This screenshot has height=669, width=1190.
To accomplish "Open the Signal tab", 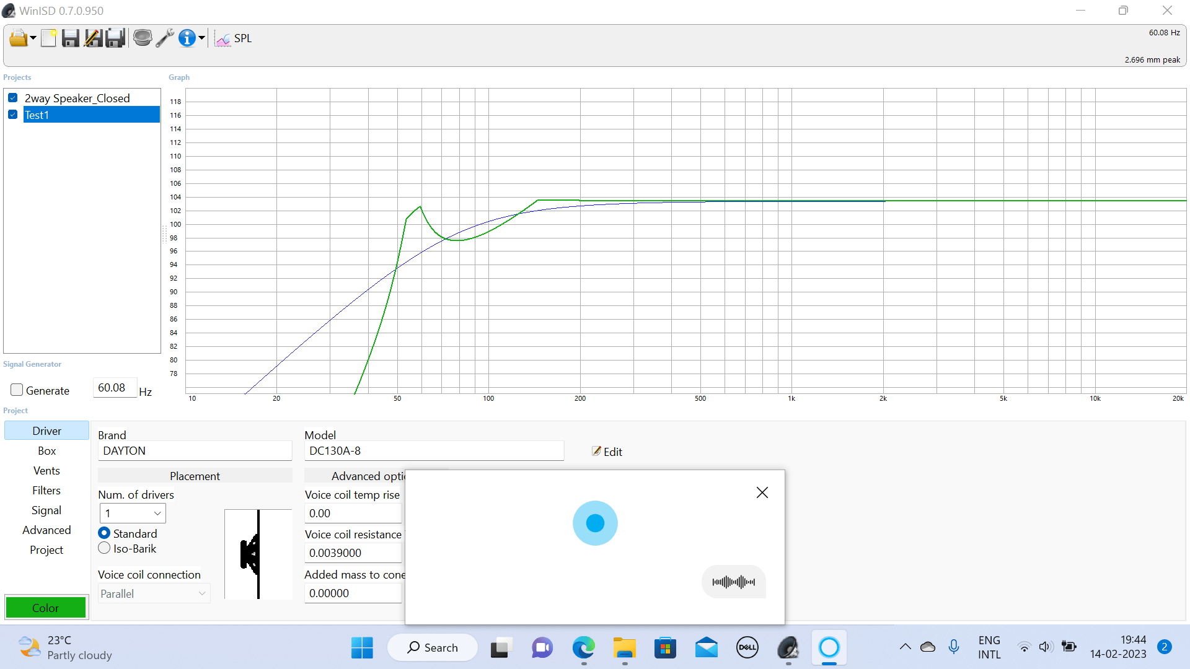I will (x=46, y=510).
